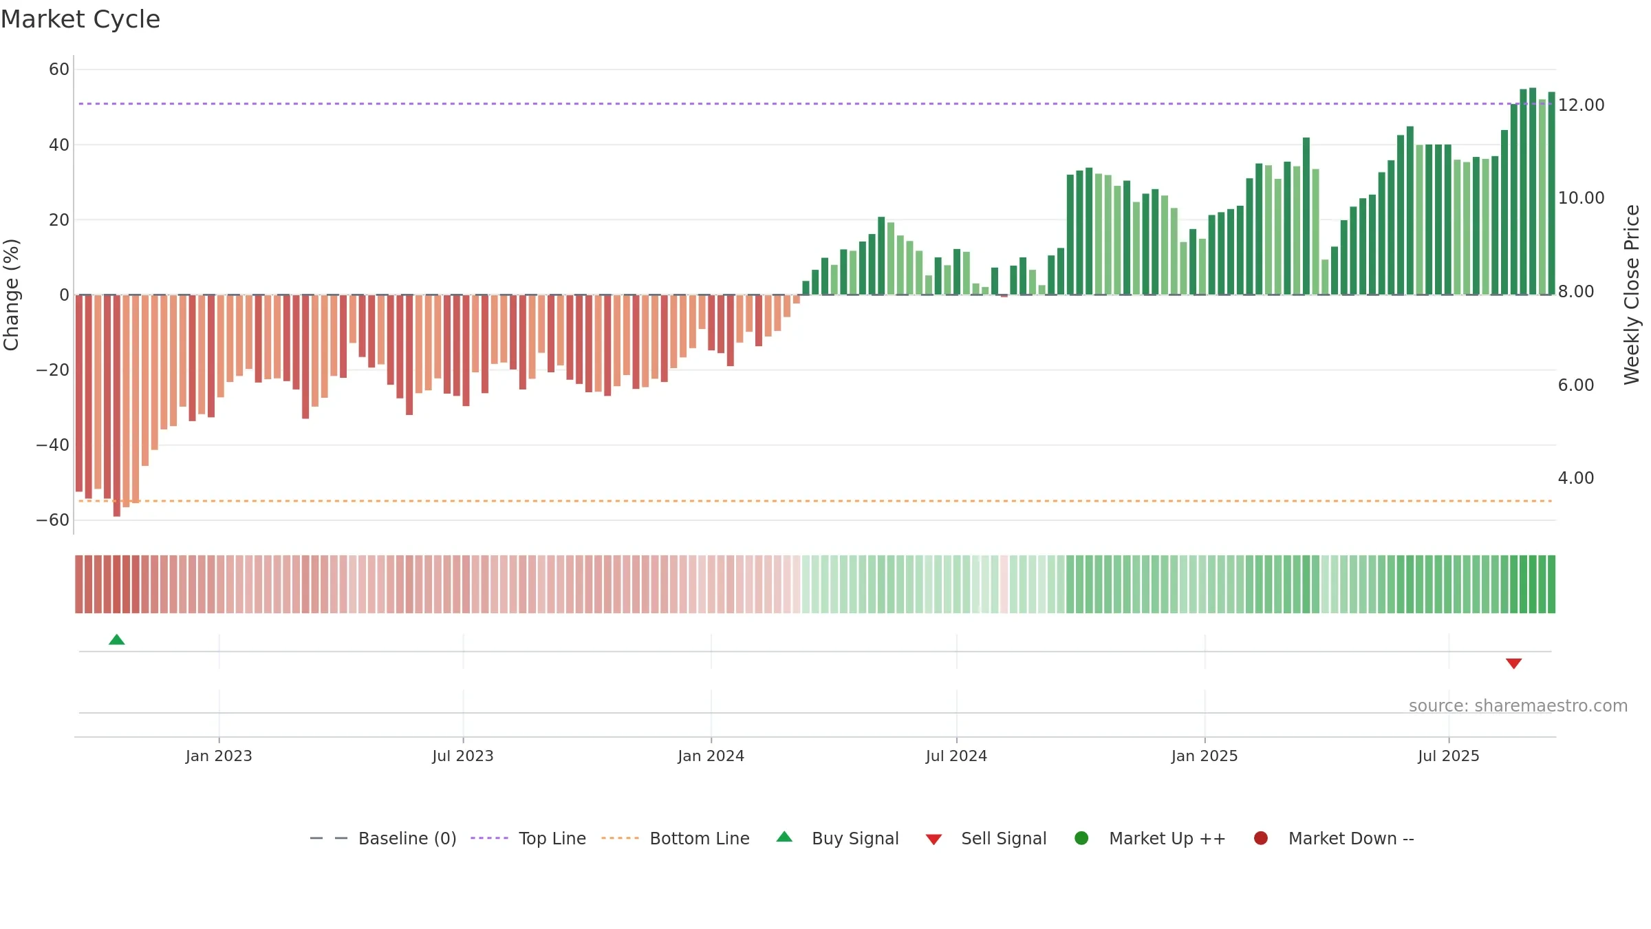Click the green circle icon in the legend

click(x=1081, y=838)
